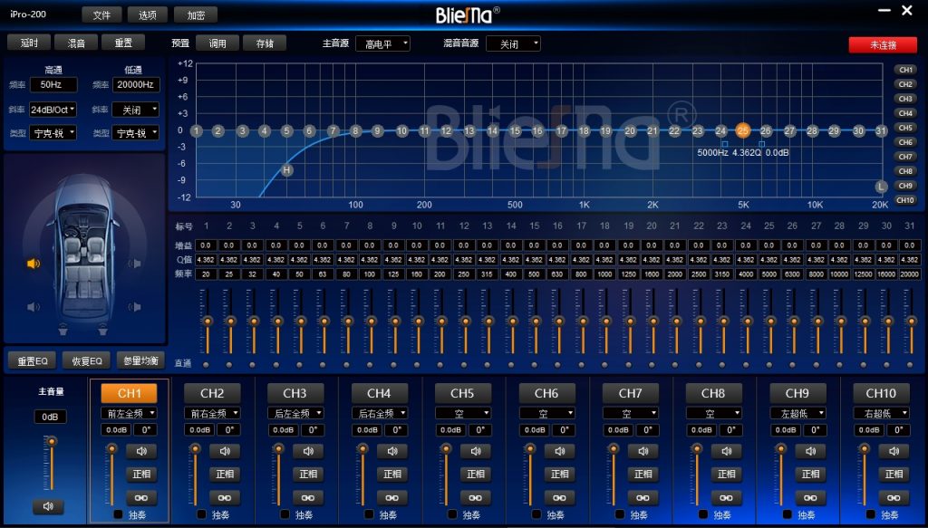
Task: Link CH2 using its chain icon
Action: [x=225, y=498]
